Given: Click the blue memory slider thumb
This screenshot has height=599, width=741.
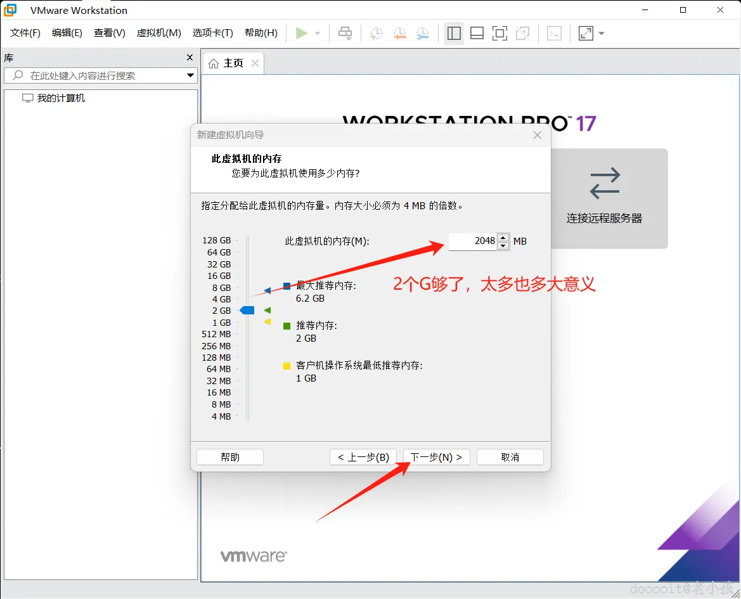Looking at the screenshot, I should pyautogui.click(x=247, y=311).
